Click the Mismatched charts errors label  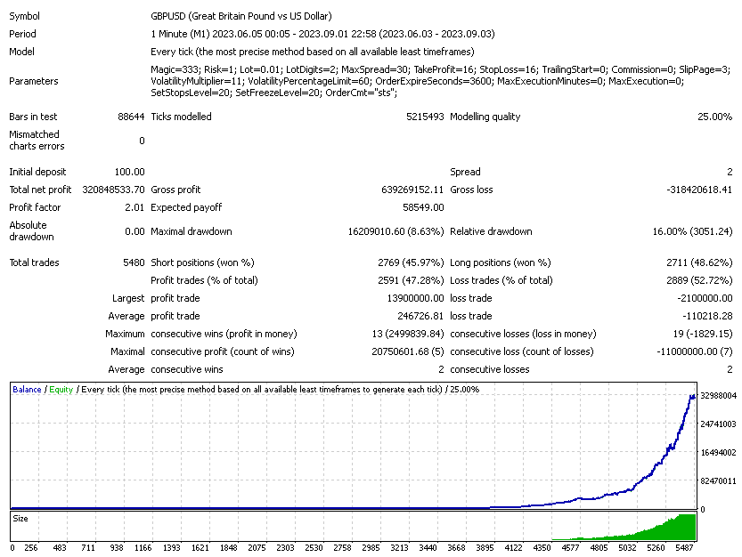click(x=37, y=141)
